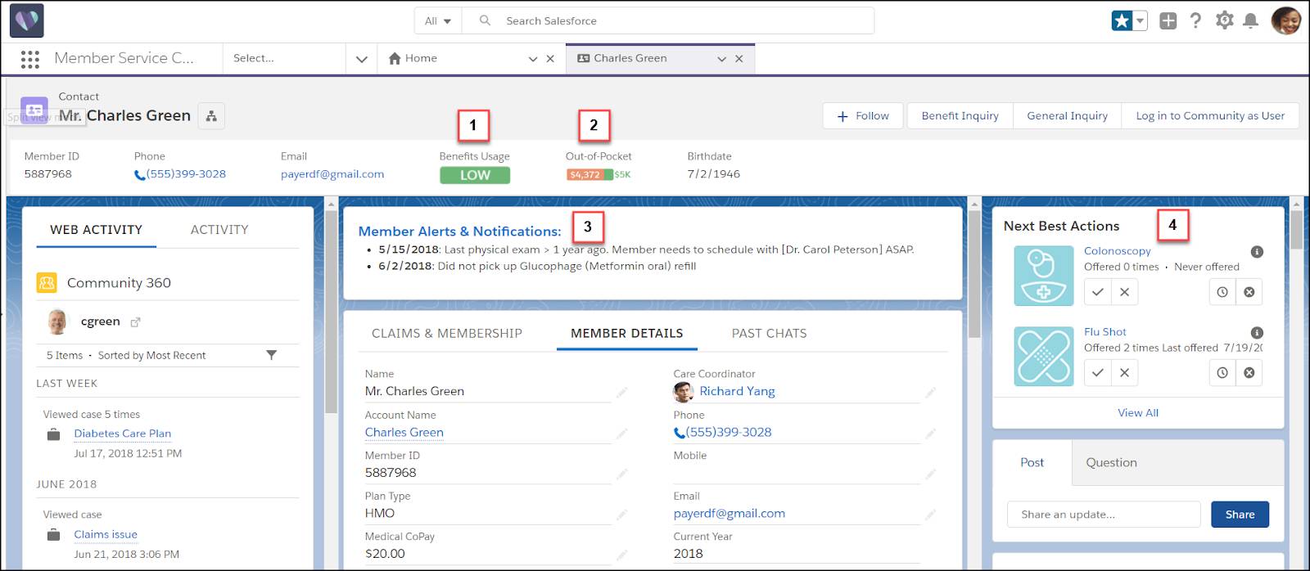The image size is (1310, 571).
Task: Open the user profile avatar
Action: 1285,20
